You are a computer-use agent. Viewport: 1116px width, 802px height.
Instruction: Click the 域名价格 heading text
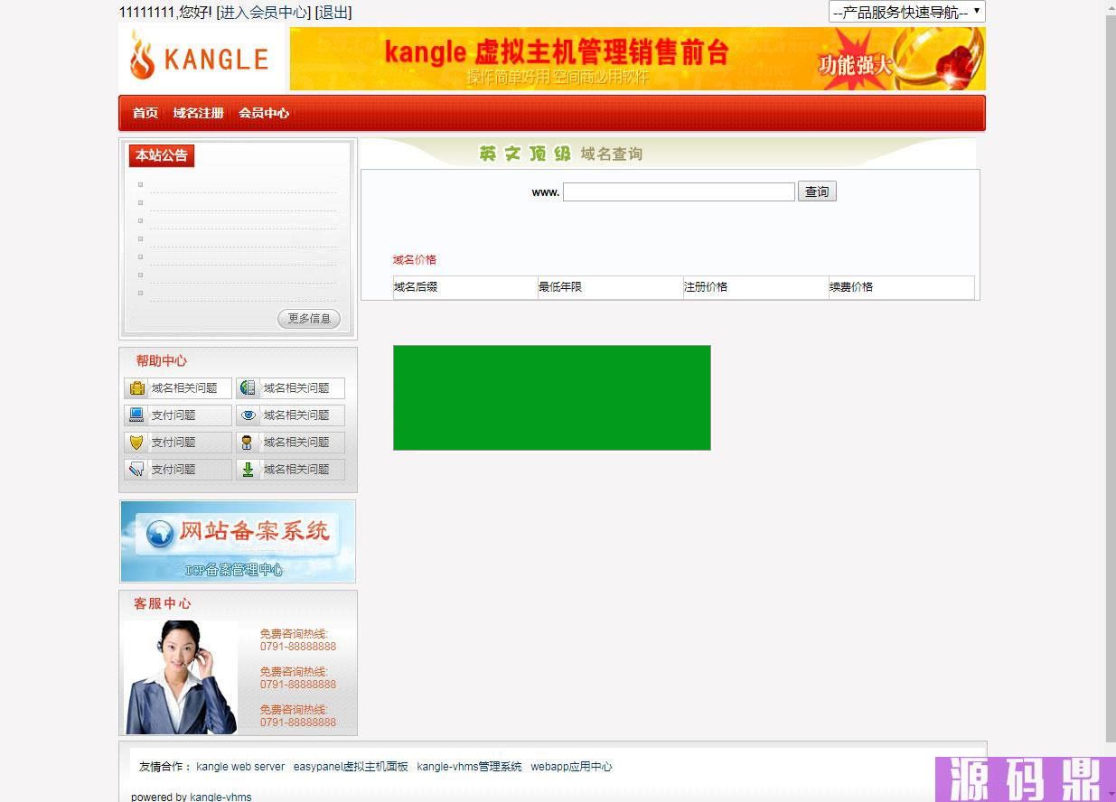coord(415,260)
